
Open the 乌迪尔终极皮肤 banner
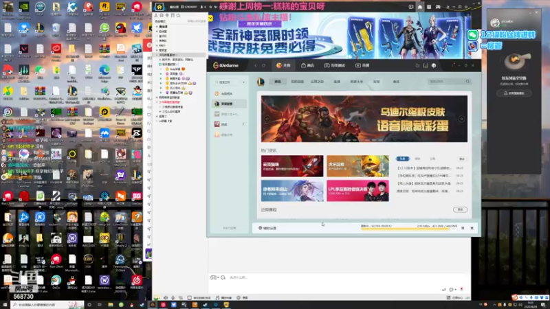[x=364, y=119]
